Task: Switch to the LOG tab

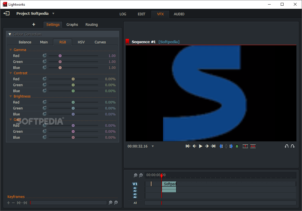Action: (123, 14)
